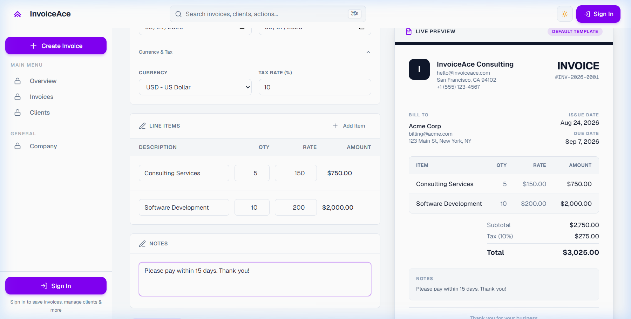Screen dimensions: 631x319
Task: Click the sidebar Sign In button
Action: (56, 286)
